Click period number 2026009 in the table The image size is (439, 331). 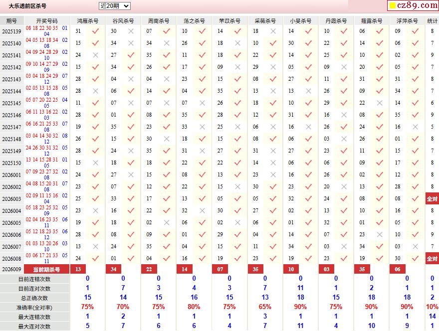(11, 269)
